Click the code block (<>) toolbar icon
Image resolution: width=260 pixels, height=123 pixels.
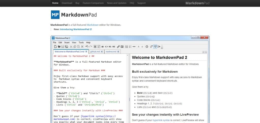(106, 47)
